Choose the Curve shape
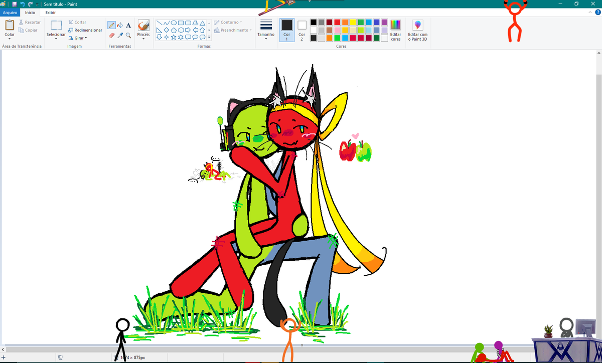602x363 pixels. (166, 23)
